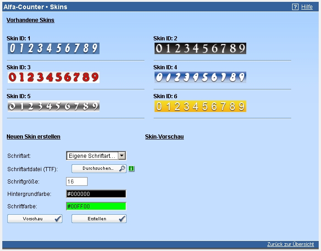The width and height of the screenshot is (321, 251).
Task: Click the checkmark icon on Erstellen button
Action: 122,219
